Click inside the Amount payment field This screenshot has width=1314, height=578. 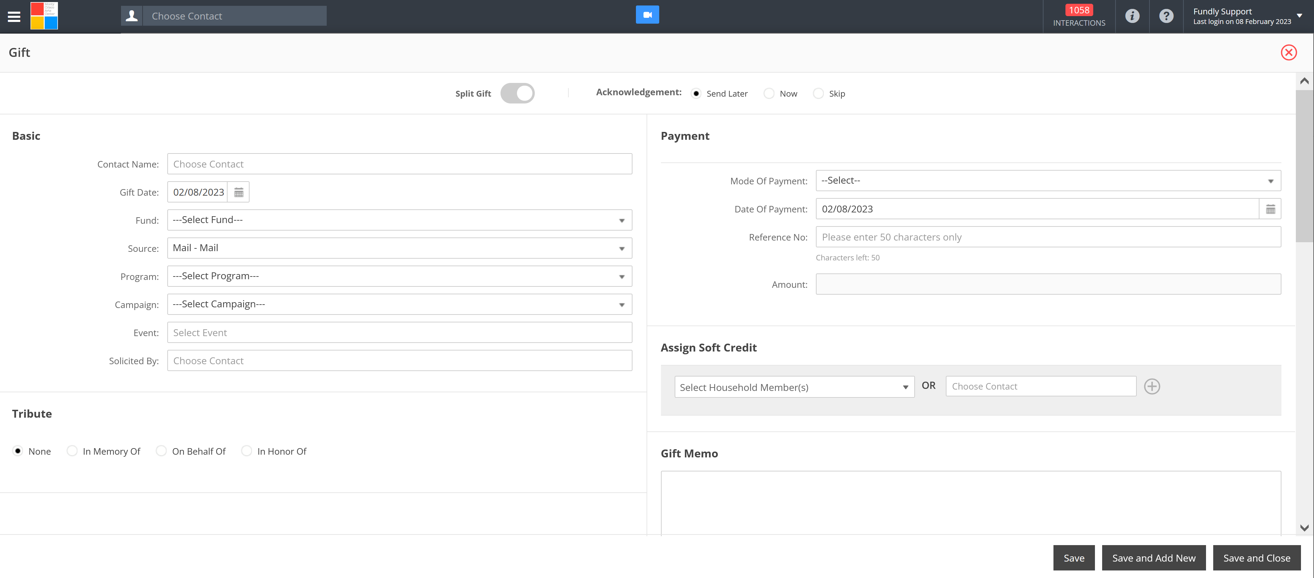point(1048,284)
